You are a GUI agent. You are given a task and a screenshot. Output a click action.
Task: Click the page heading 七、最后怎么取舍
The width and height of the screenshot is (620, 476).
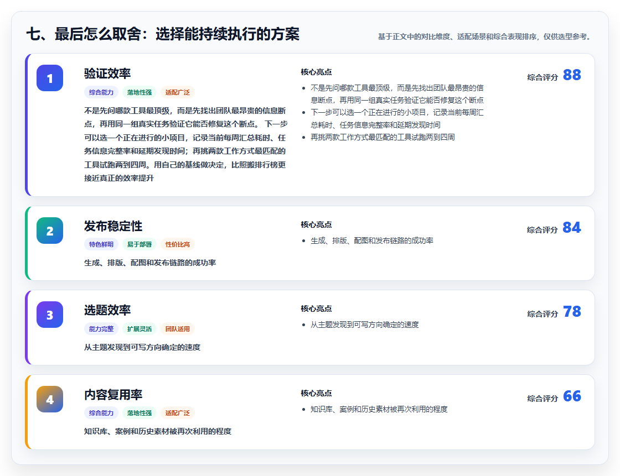(163, 34)
